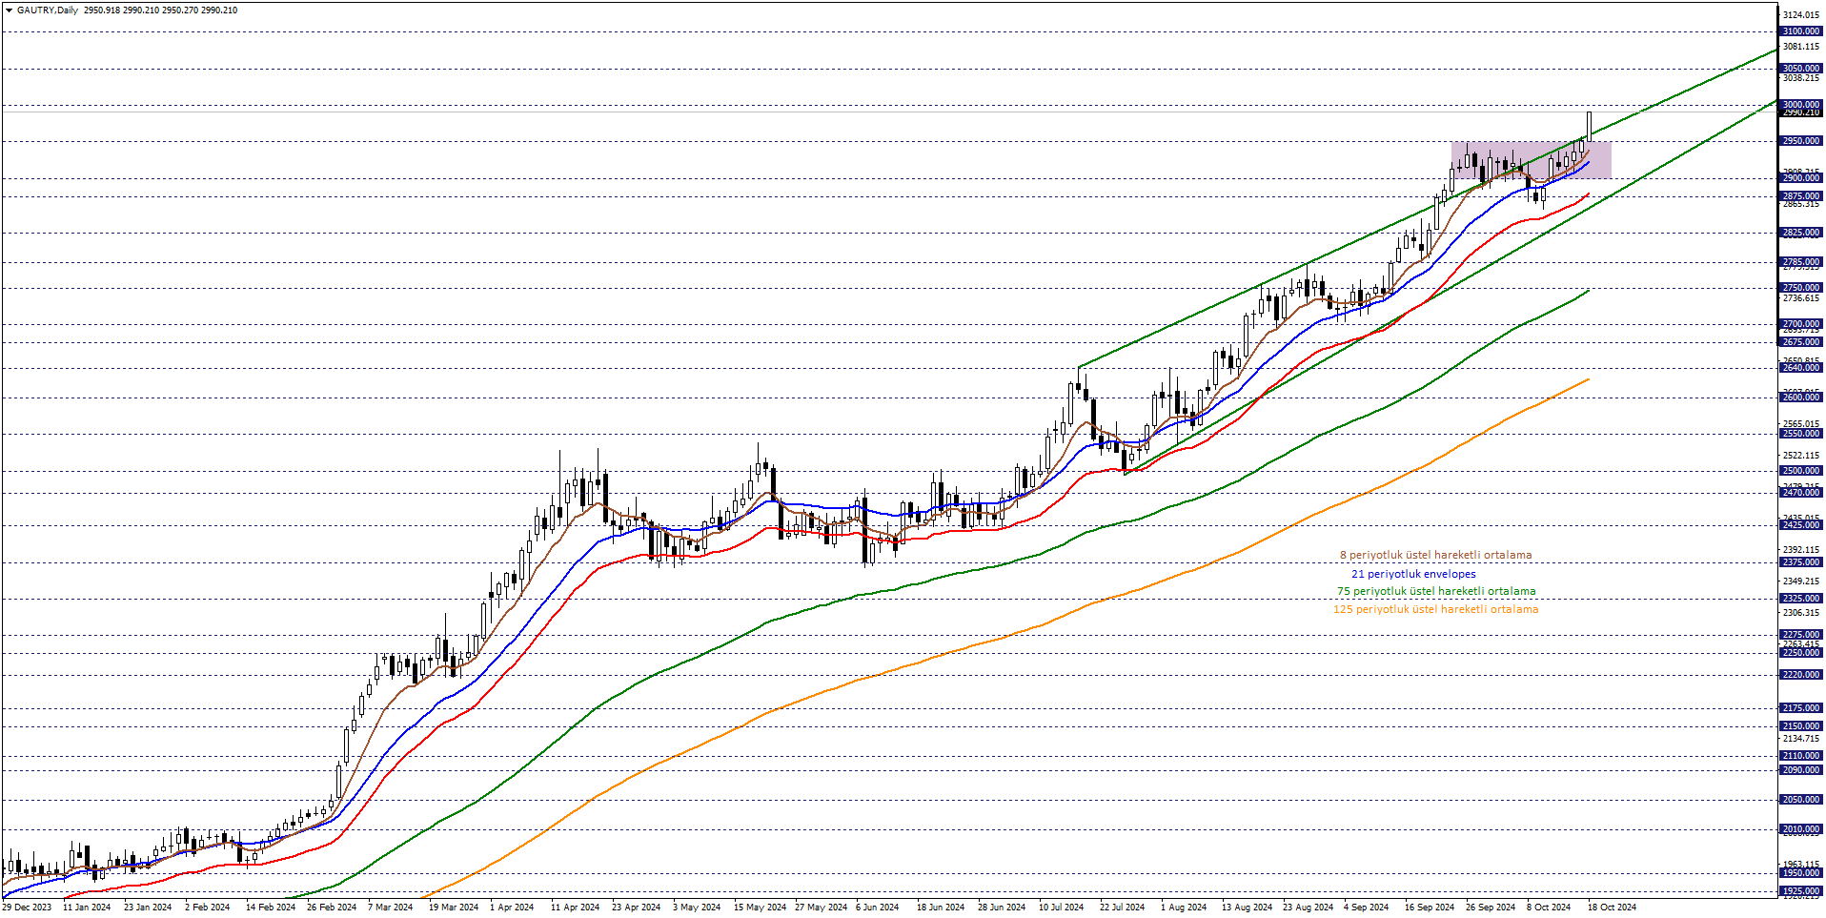The height and width of the screenshot is (918, 1826).
Task: Click '21 periyotluk envelopes' label
Action: tap(1413, 574)
